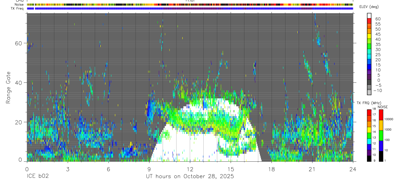Click the red top segment of NOISE bar
This screenshot has width=397, height=183.
381,115
